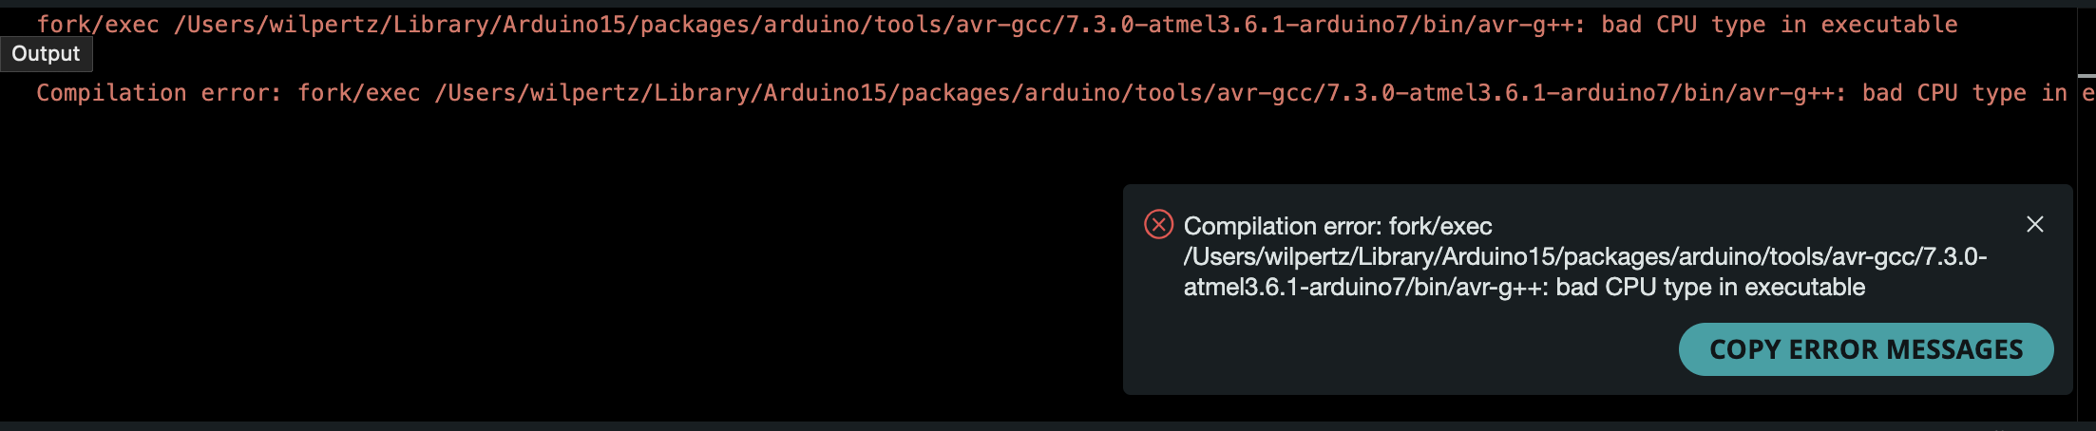The image size is (2096, 431).
Task: Click "bad CPU type in executable" on the first line
Action: (x=1779, y=25)
